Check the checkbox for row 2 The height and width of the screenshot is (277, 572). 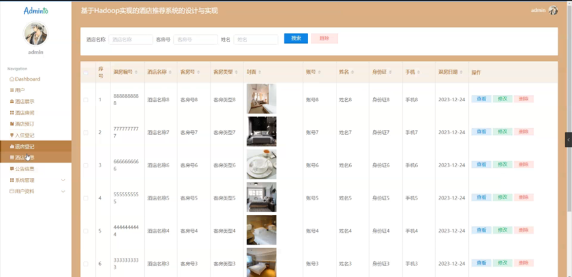point(86,132)
